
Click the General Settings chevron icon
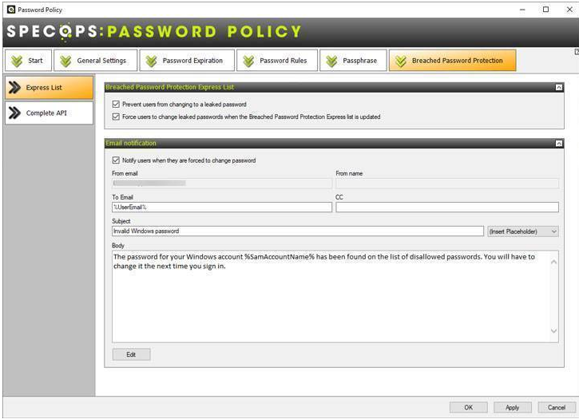pos(65,61)
